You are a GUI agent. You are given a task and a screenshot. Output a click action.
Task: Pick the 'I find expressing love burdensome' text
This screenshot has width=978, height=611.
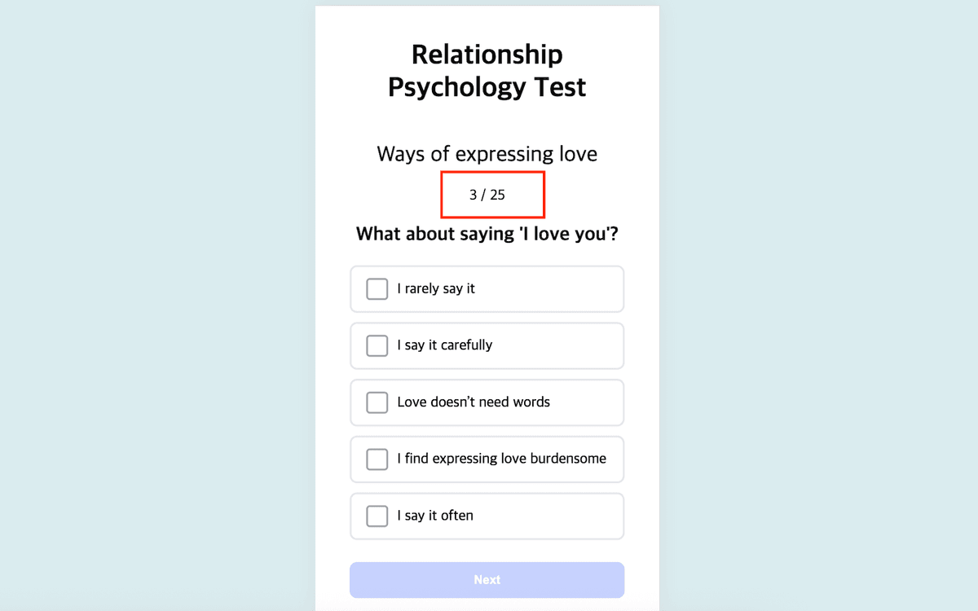coord(501,459)
